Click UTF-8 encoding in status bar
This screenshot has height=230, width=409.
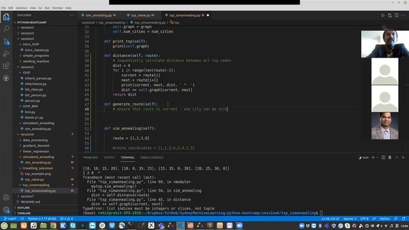point(364,218)
